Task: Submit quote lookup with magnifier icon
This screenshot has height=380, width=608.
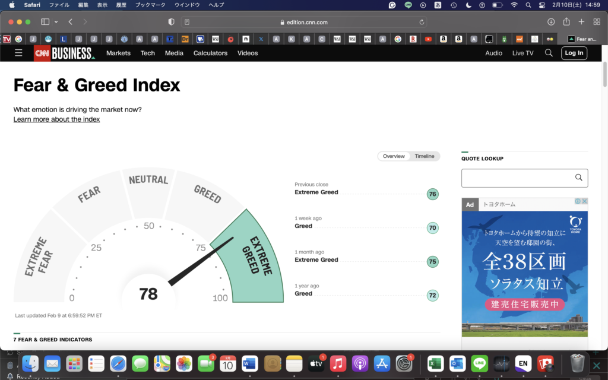Action: [578, 178]
